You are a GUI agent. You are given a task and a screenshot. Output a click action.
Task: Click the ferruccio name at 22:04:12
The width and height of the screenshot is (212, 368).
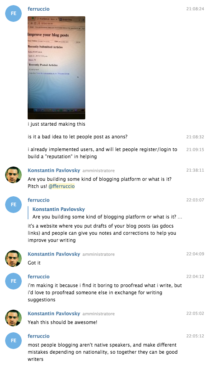pos(39,276)
